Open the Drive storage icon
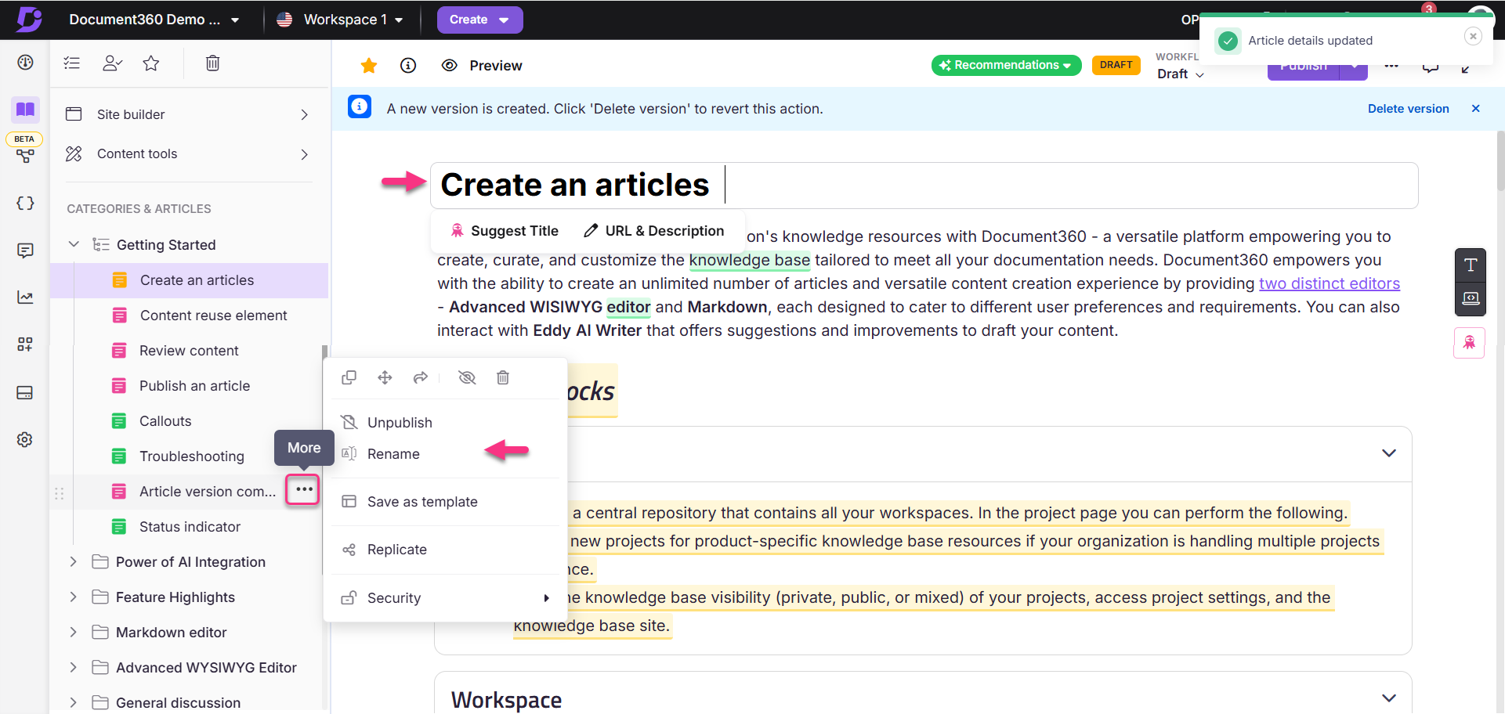 pos(25,392)
